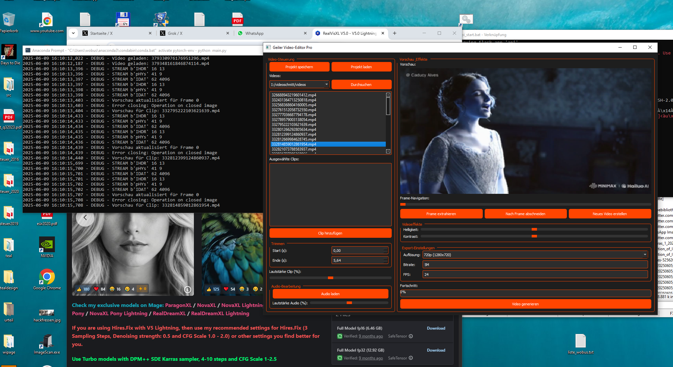Screen dimensions: 673x367
Task: Click the Bitrate input field
Action: (535, 265)
